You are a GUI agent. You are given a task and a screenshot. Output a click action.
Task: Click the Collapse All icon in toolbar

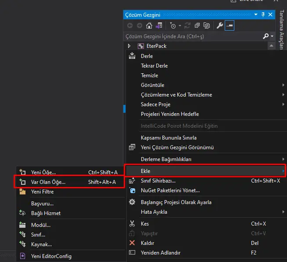coord(197,26)
